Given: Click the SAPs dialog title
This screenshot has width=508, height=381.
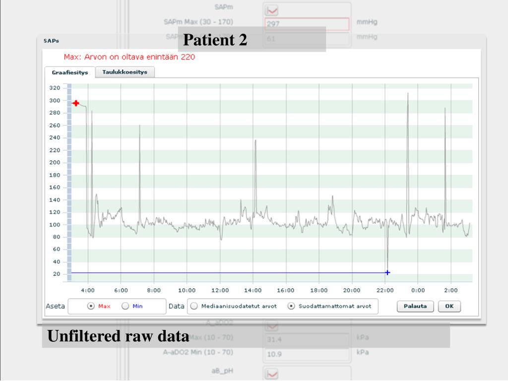Looking at the screenshot, I should tap(51, 41).
